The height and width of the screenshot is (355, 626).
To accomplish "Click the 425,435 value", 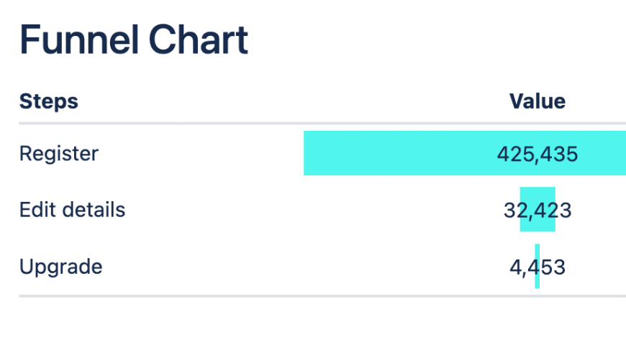I will (537, 154).
